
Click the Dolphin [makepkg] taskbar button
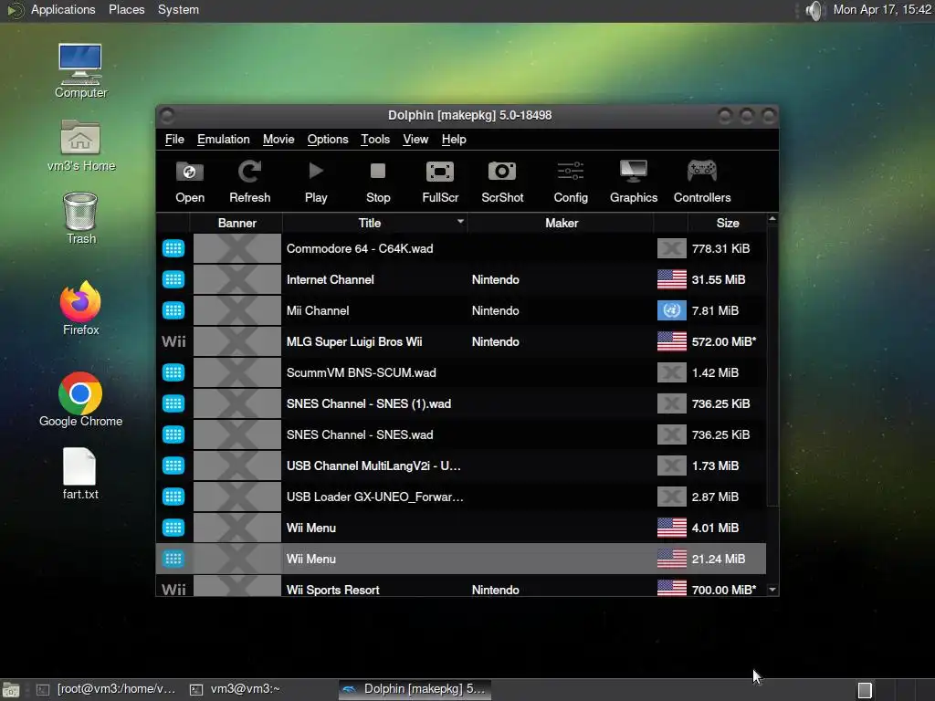pos(415,689)
